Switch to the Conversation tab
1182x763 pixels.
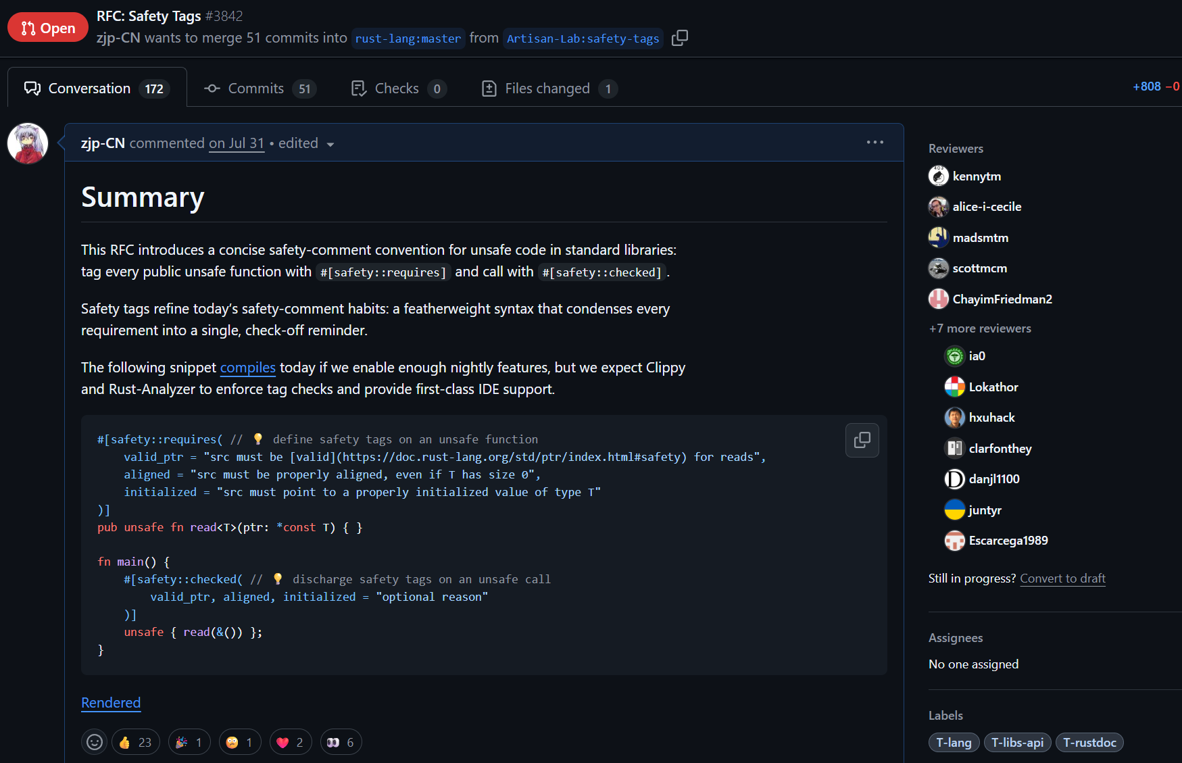(97, 88)
